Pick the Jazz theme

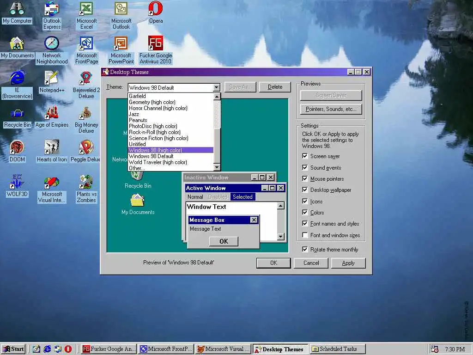(171, 114)
